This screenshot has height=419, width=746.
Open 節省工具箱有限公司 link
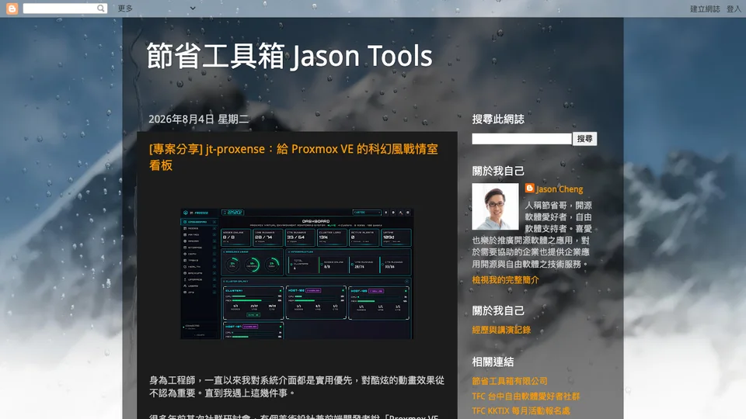tap(510, 381)
